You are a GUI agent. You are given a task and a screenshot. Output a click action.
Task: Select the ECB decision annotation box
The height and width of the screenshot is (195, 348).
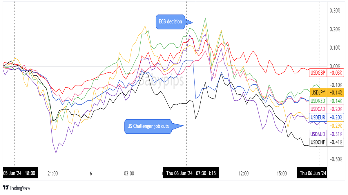point(171,22)
